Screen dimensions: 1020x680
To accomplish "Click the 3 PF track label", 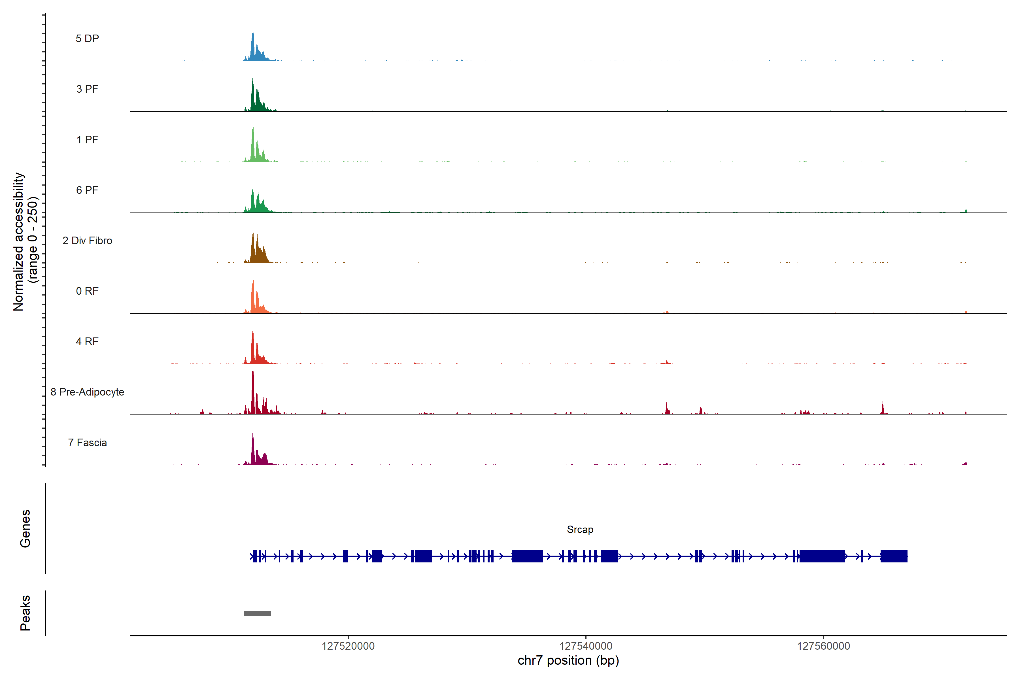I will coord(87,89).
